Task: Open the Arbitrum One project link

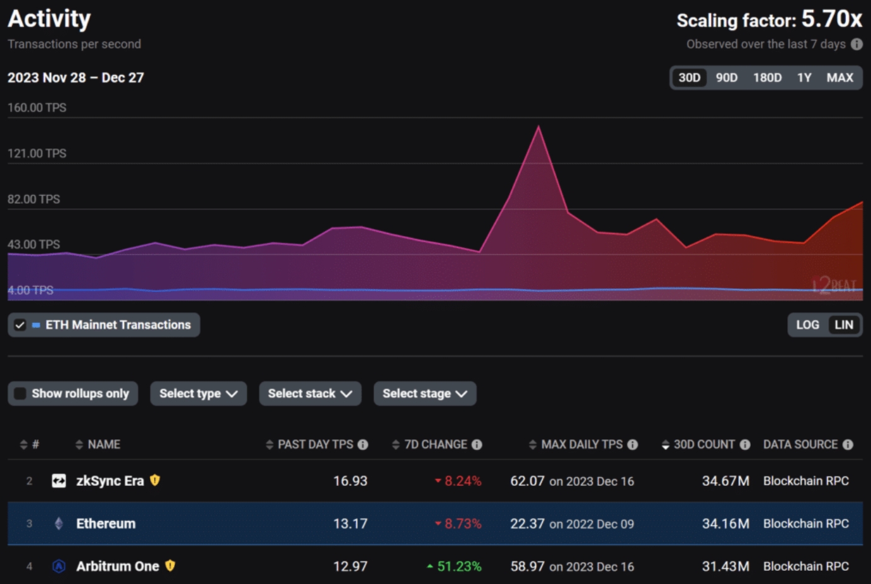Action: (x=118, y=566)
